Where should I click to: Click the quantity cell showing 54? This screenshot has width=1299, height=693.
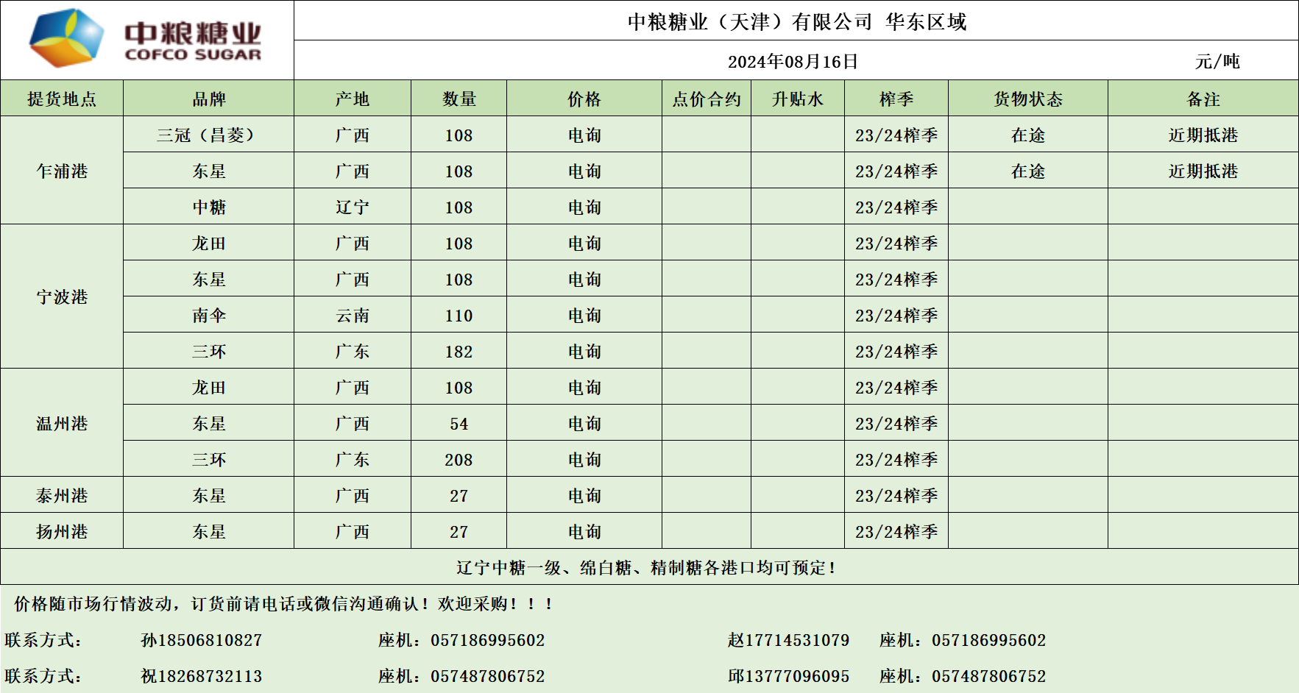(459, 424)
